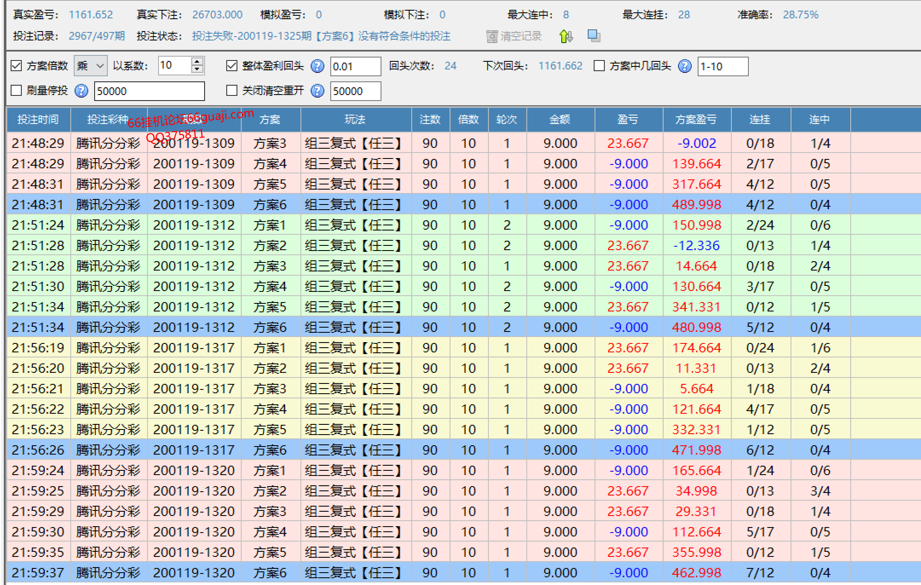Click the 投注状态 failure message text
The width and height of the screenshot is (921, 585).
coord(321,36)
